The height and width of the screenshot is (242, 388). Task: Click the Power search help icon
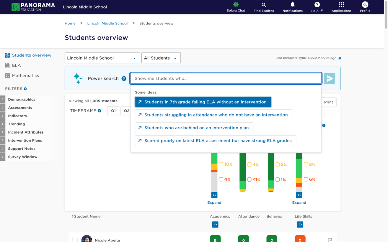click(x=124, y=78)
